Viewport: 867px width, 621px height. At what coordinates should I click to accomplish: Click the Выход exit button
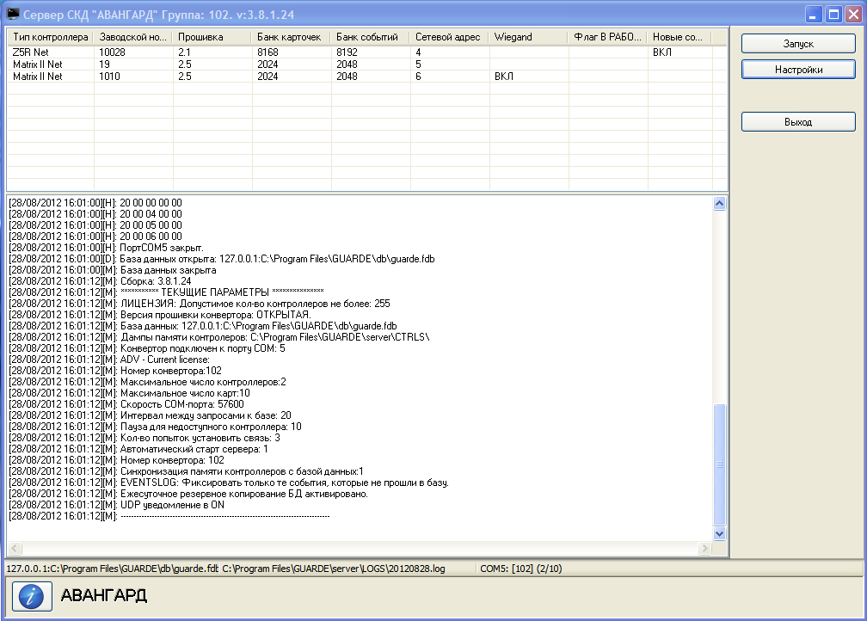[798, 122]
